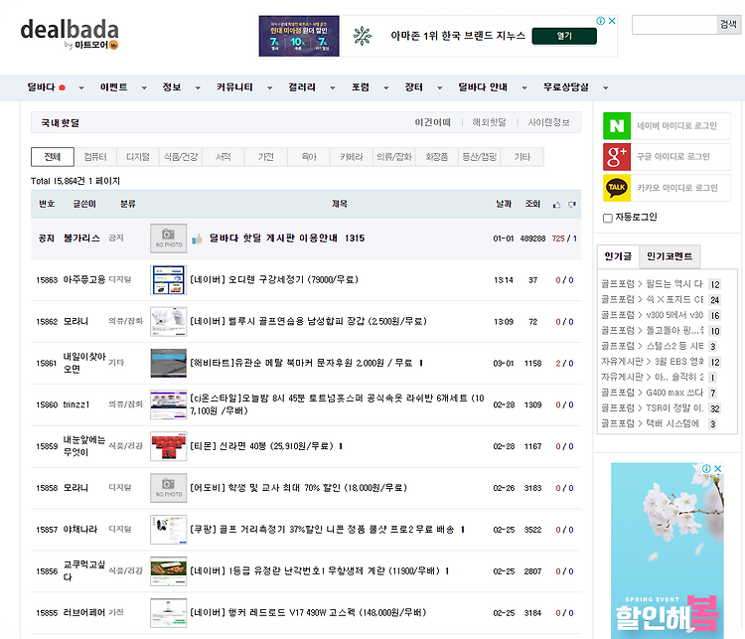The image size is (745, 639).
Task: Switch to the 인기코멘트 tab
Action: [x=670, y=256]
